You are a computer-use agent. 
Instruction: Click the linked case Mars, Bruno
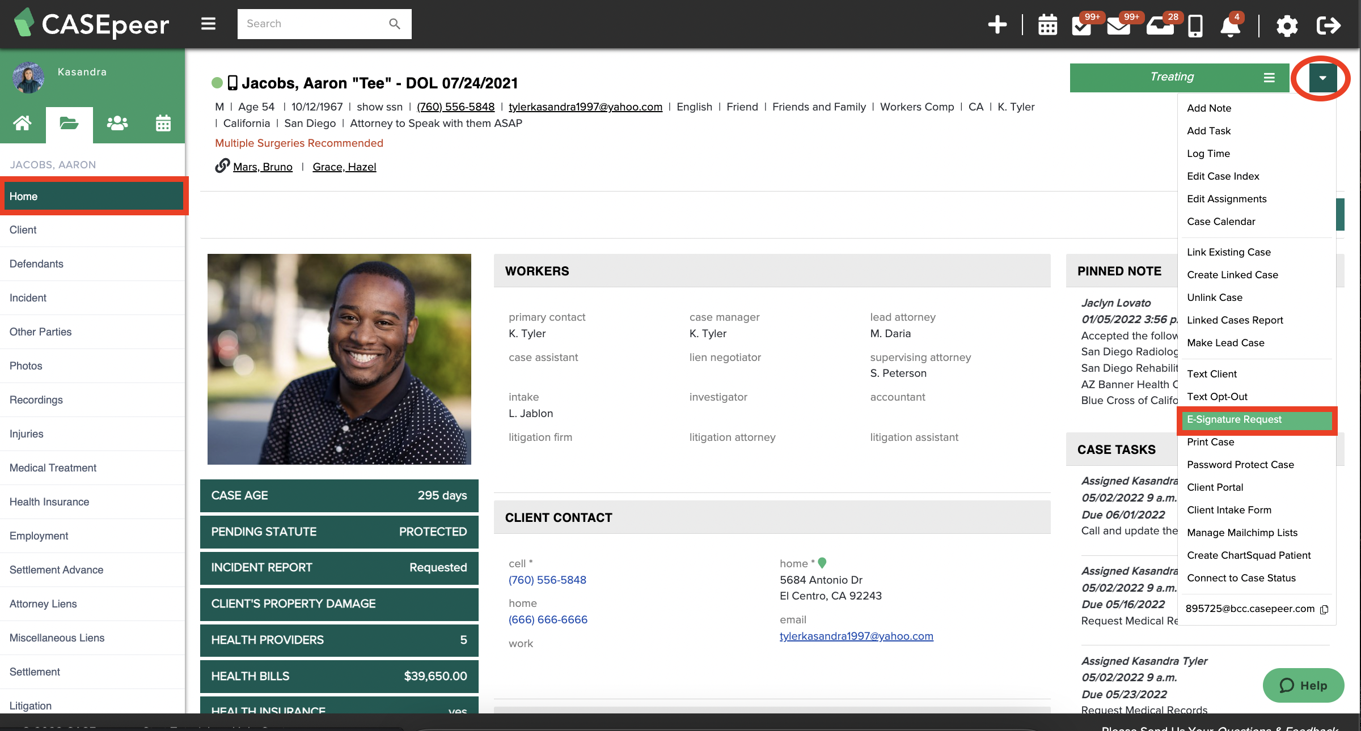[x=262, y=167]
